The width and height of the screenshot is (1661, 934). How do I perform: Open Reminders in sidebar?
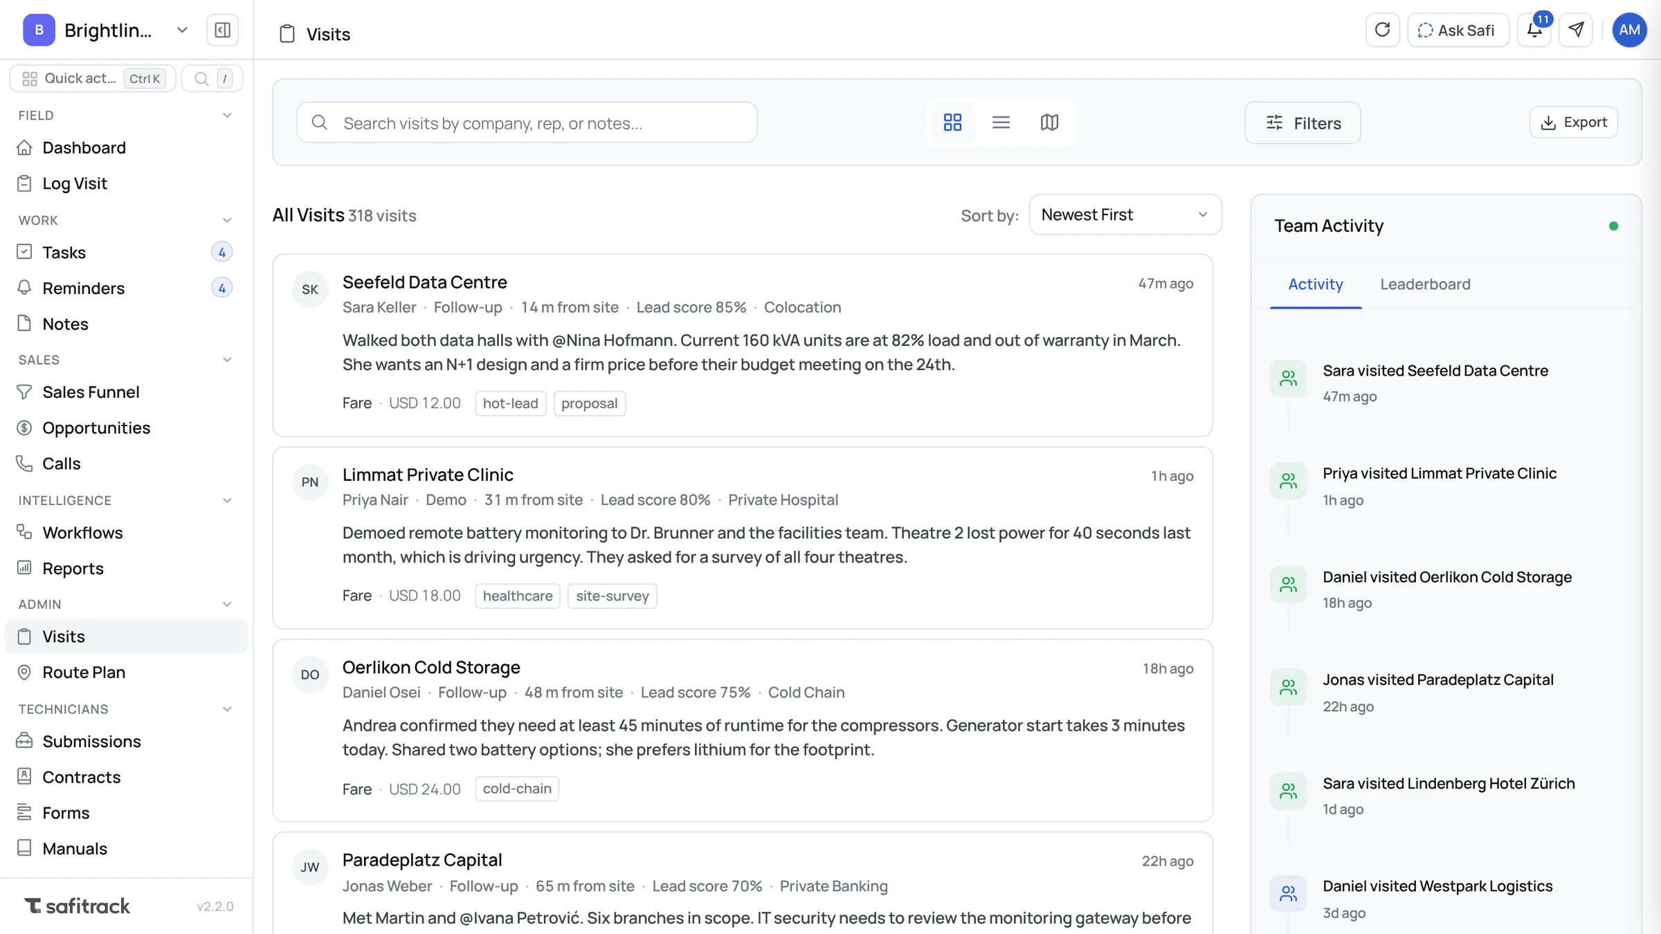pos(126,288)
